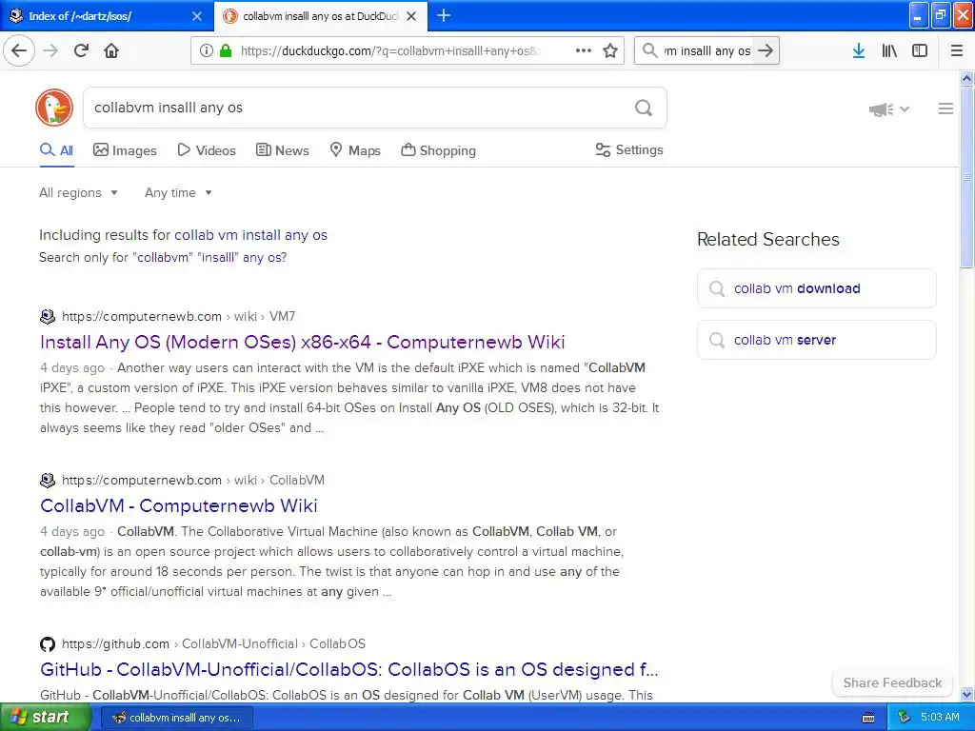Click the GitHub favicon of CollabOS result
The width and height of the screenshot is (975, 731).
coord(48,644)
